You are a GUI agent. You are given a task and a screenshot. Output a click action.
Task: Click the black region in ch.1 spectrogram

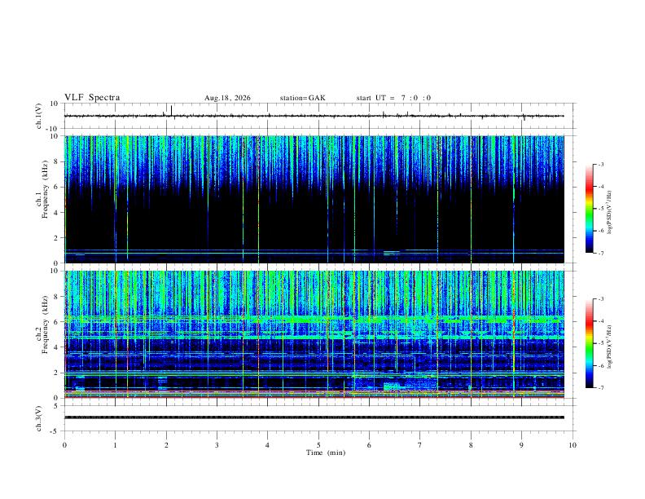click(x=288, y=223)
